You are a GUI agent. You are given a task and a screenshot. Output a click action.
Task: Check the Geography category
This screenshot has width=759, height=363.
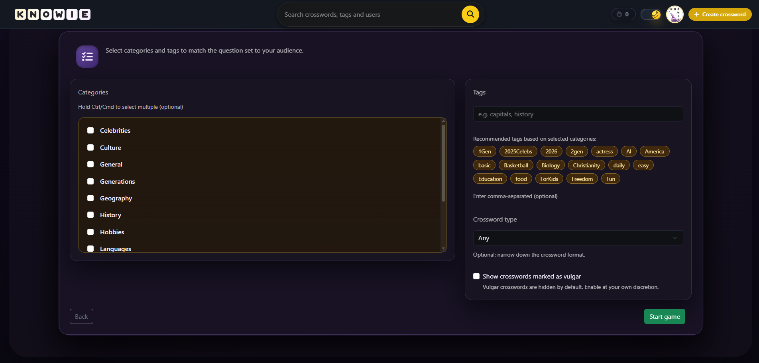coord(90,198)
